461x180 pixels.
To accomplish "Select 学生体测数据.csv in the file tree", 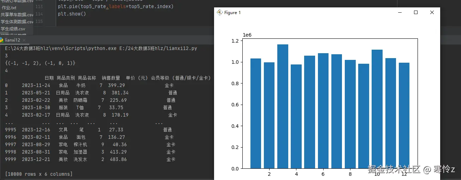I will coord(17,22).
